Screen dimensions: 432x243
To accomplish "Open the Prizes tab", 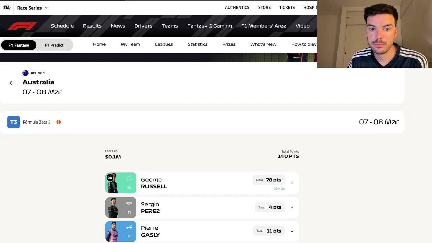I will tap(229, 44).
